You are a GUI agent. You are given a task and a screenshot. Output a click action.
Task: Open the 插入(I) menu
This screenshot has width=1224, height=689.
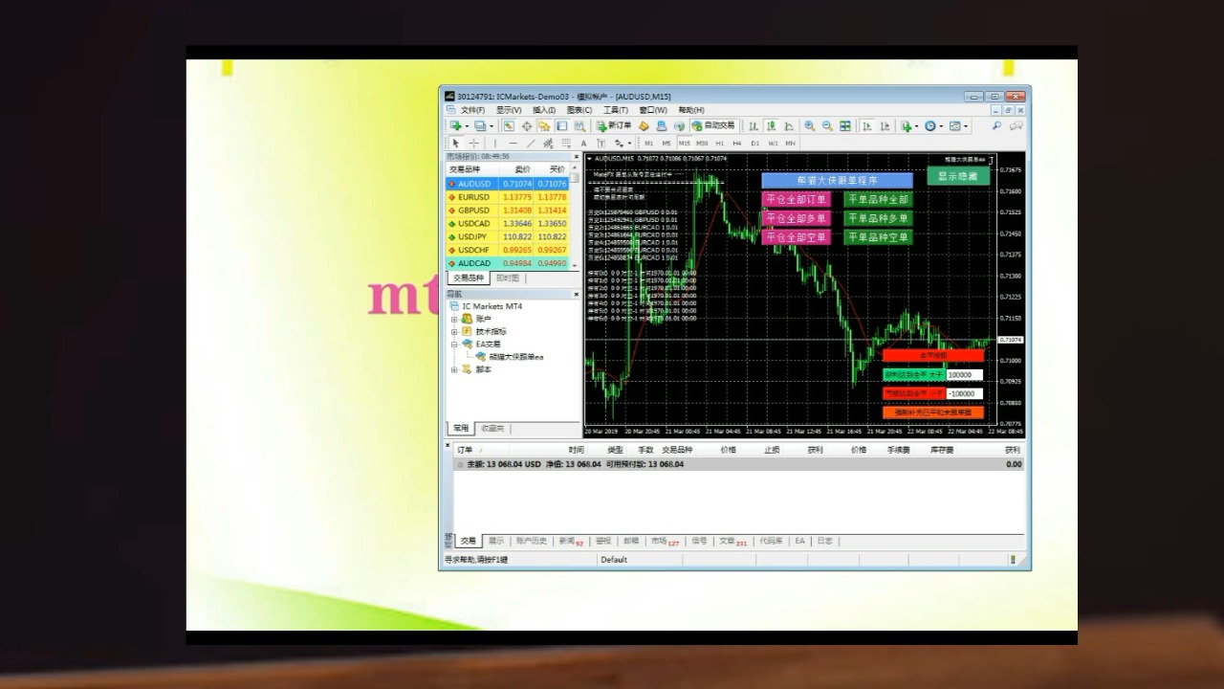coord(544,110)
